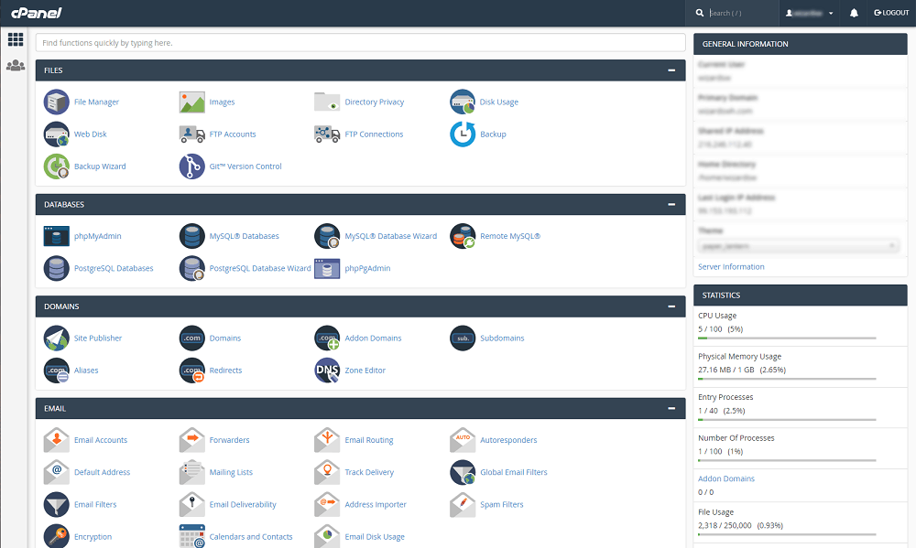Open the Theme selection dropdown

click(799, 246)
